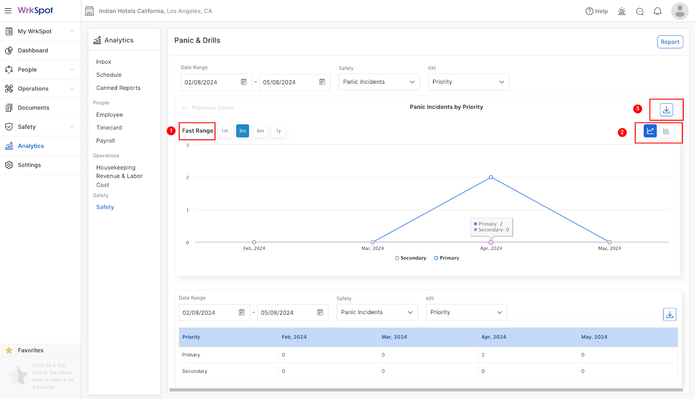Switch chart to line graph view
The image size is (695, 399).
pyautogui.click(x=650, y=131)
